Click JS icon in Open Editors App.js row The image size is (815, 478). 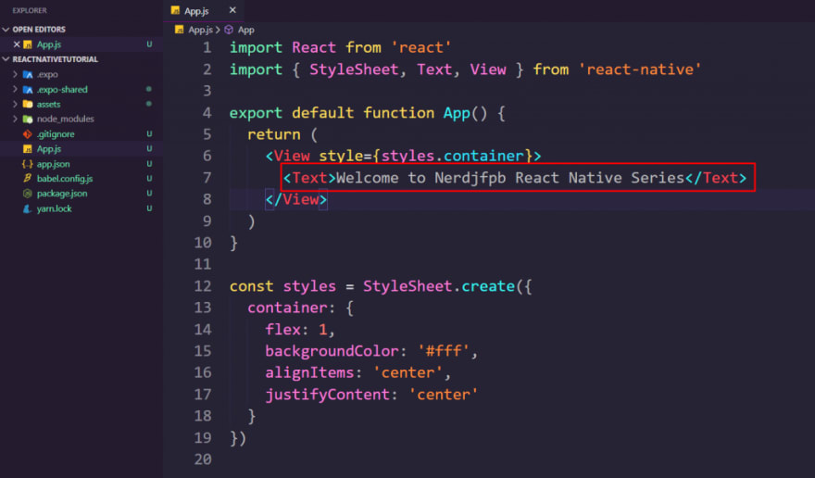click(x=28, y=44)
